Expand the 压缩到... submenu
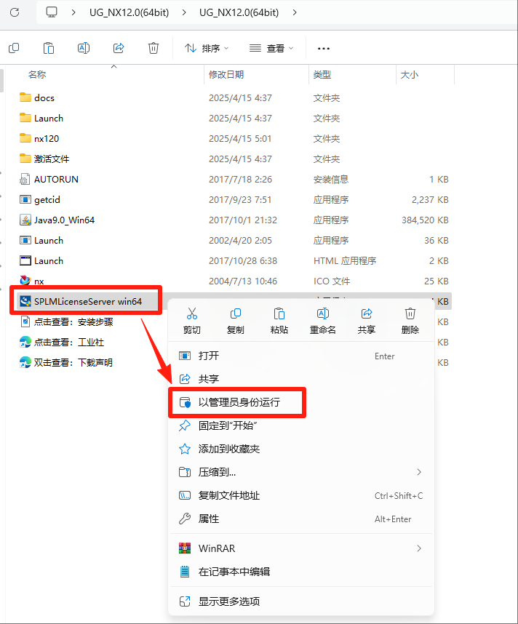This screenshot has width=518, height=624. coord(301,473)
